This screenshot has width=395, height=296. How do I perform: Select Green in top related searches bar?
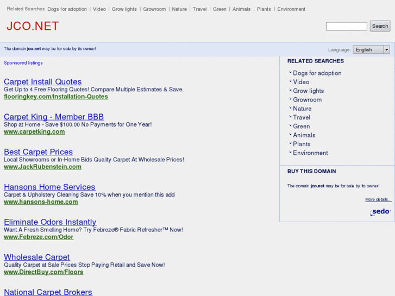pos(220,9)
